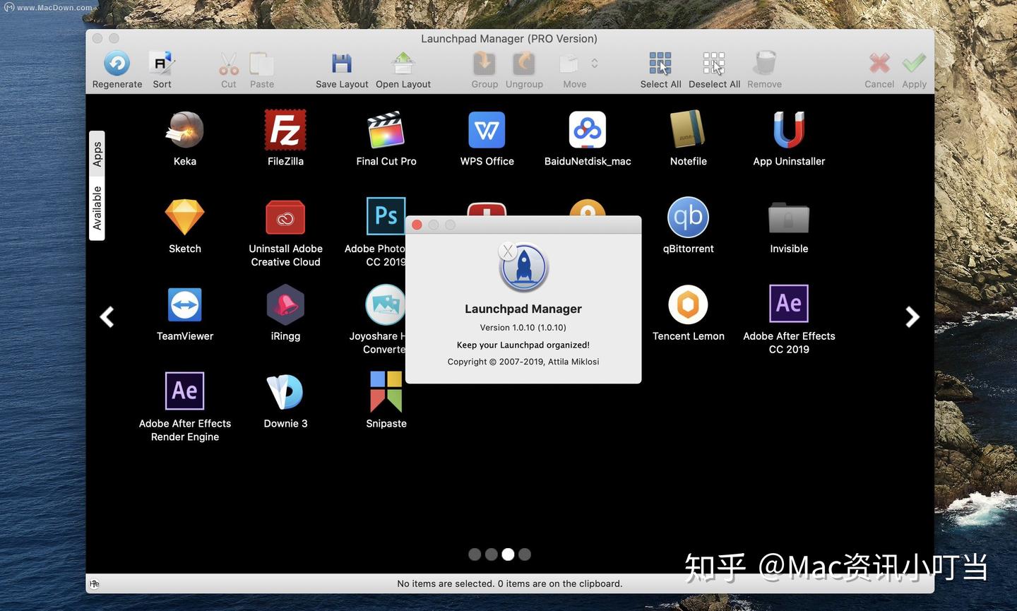This screenshot has width=1017, height=611.
Task: Select the Keka app icon
Action: (185, 130)
